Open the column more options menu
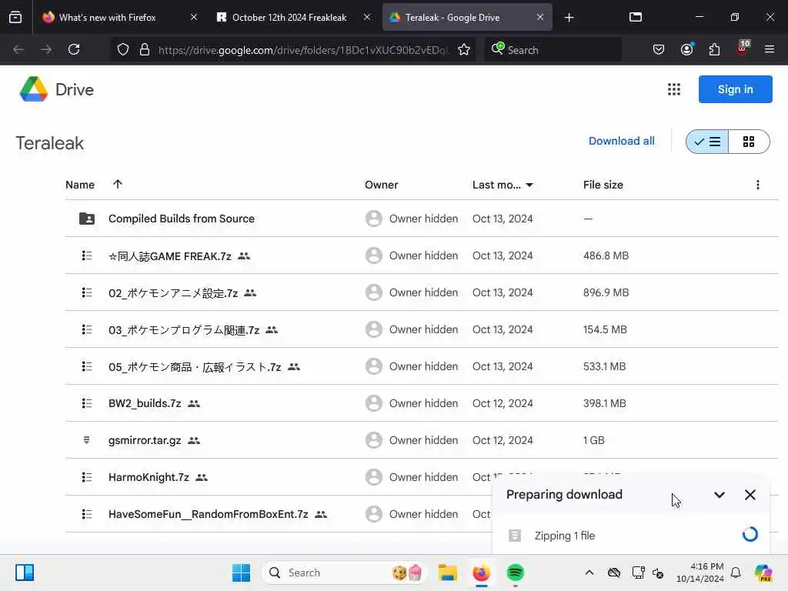Image resolution: width=788 pixels, height=591 pixels. tap(758, 185)
